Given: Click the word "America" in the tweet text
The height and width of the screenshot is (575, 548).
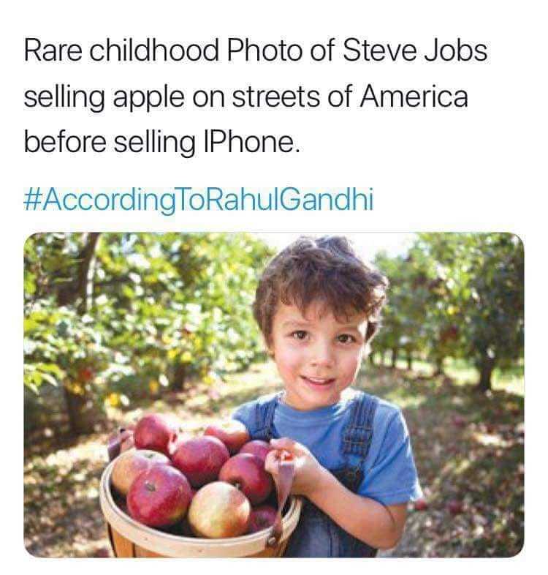Looking at the screenshot, I should pyautogui.click(x=414, y=97).
